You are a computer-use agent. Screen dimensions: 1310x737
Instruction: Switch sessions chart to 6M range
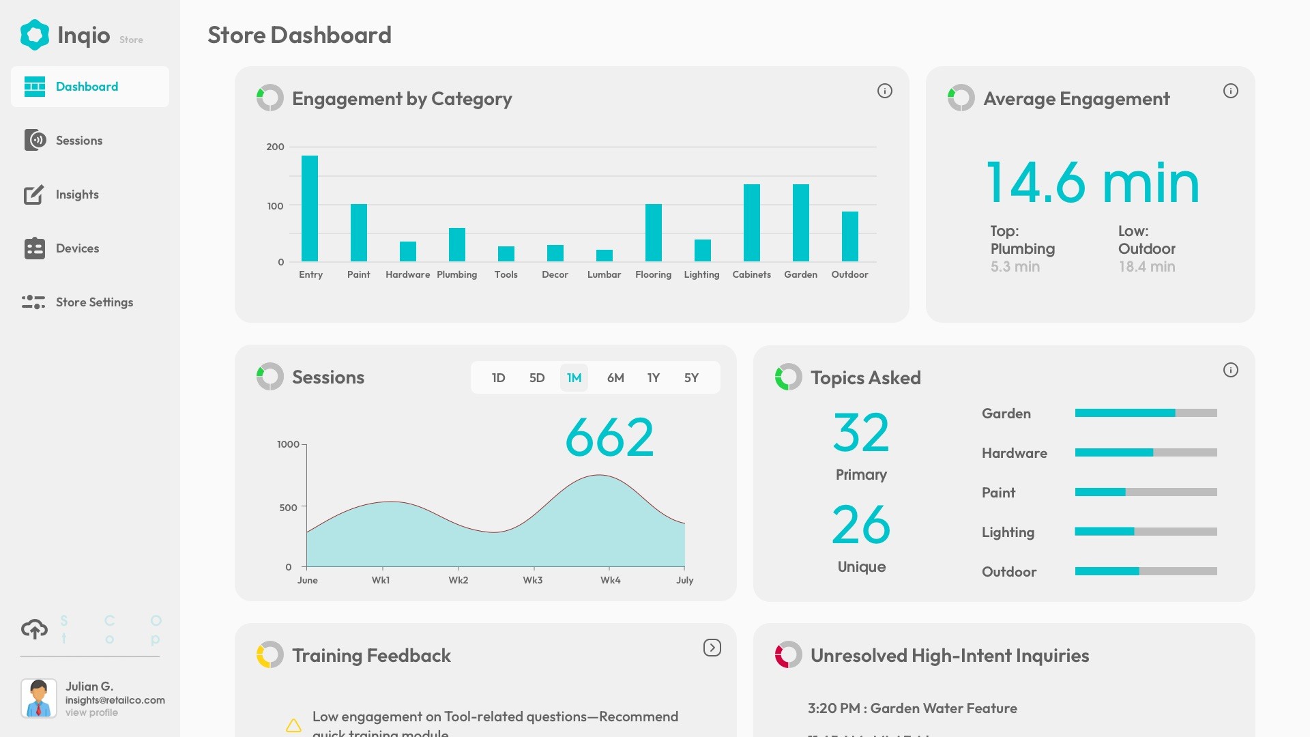click(x=615, y=377)
